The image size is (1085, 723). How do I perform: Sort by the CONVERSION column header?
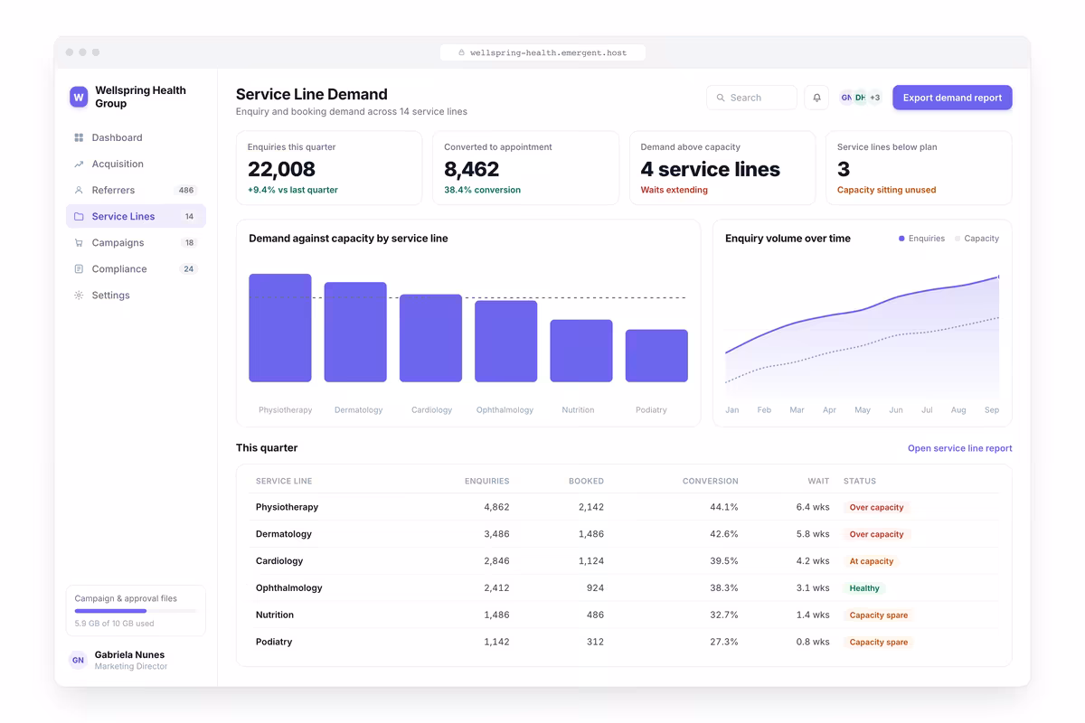[x=710, y=481]
